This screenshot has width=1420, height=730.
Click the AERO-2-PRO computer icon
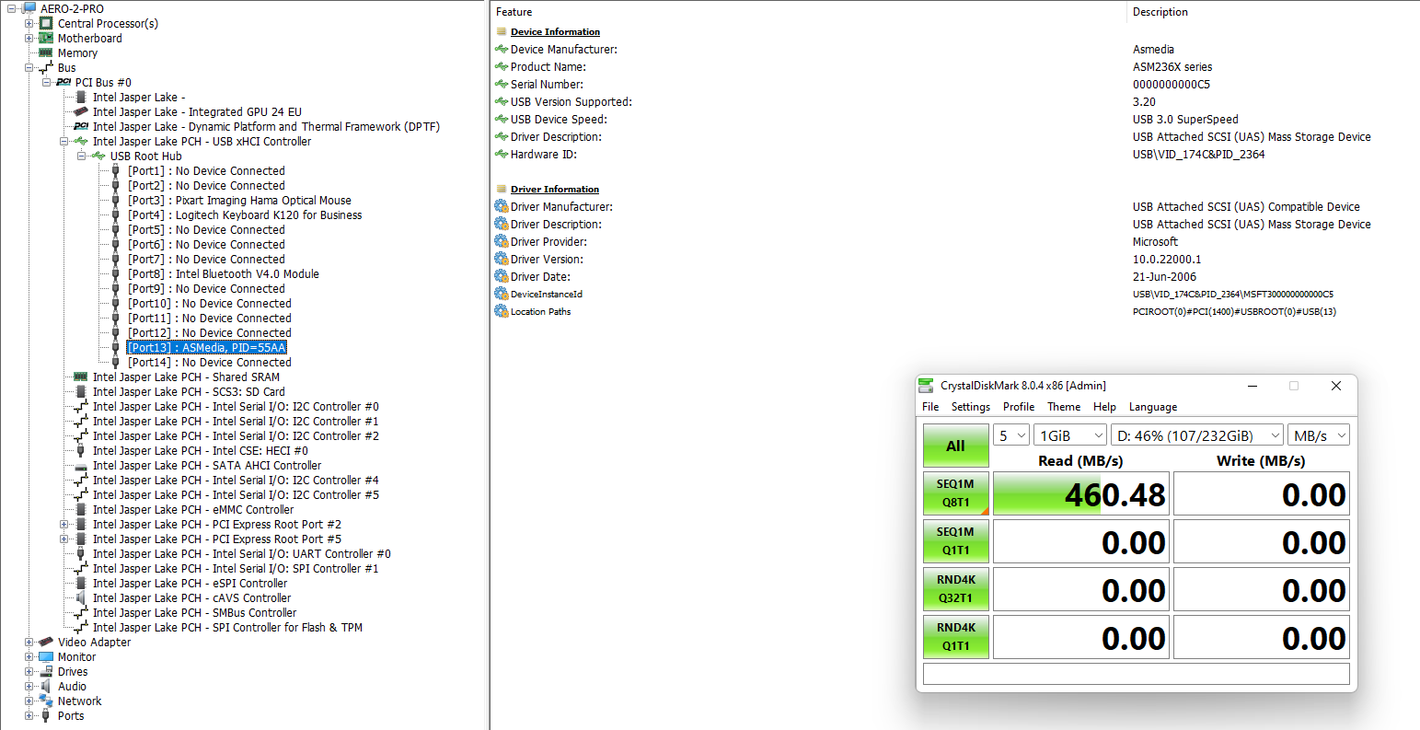pos(29,8)
